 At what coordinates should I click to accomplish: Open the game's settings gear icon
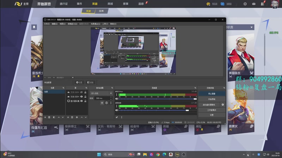point(245,4)
